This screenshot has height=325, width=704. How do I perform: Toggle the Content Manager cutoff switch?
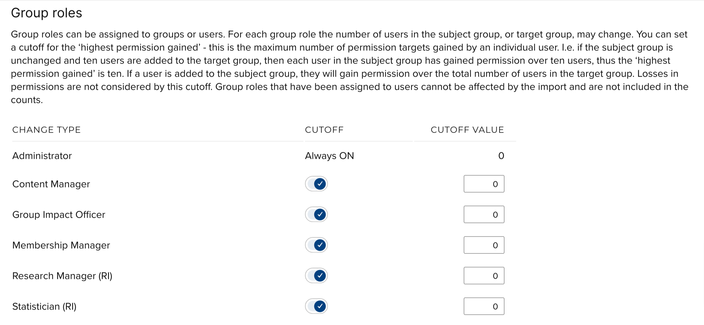coord(316,184)
